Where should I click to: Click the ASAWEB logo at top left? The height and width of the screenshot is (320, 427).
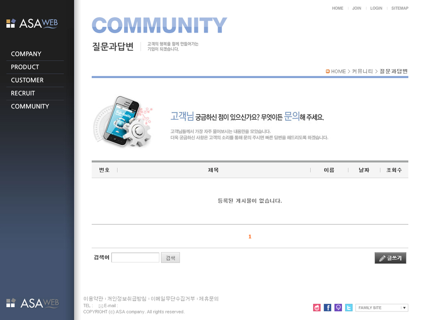point(32,23)
